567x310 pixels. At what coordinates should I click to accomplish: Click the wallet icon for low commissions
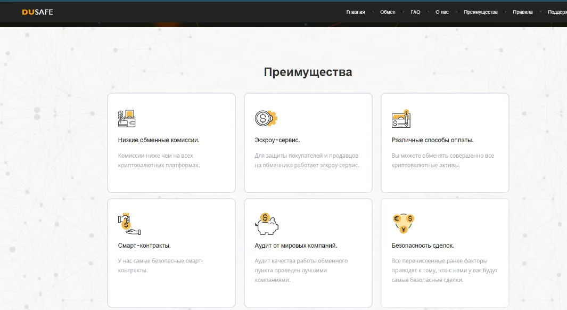tap(127, 119)
